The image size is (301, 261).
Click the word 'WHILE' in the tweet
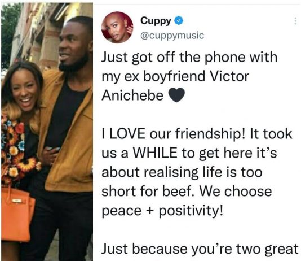coord(155,153)
